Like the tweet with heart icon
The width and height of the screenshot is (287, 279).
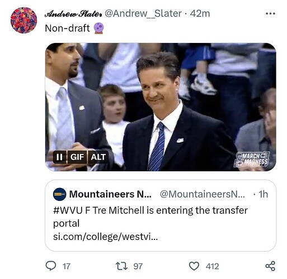coord(194,266)
